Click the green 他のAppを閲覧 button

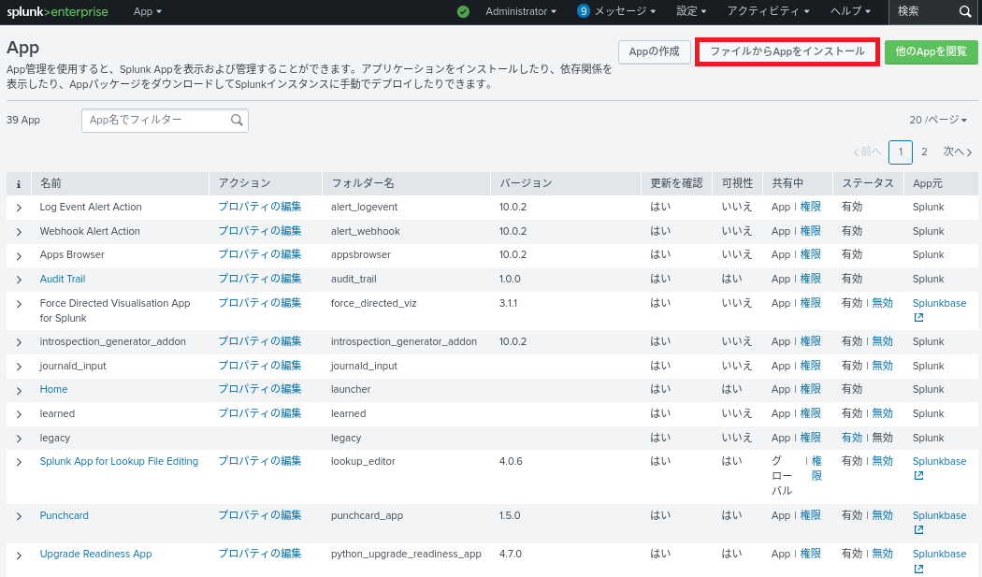point(931,52)
